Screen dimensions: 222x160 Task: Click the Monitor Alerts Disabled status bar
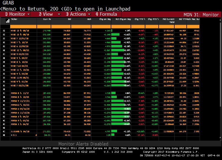pyautogui.click(x=83, y=144)
